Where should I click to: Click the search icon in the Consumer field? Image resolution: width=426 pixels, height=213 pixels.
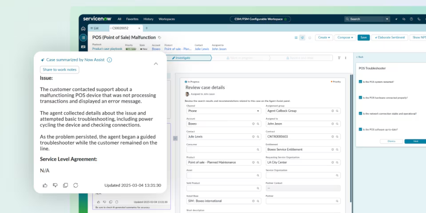[258, 150]
